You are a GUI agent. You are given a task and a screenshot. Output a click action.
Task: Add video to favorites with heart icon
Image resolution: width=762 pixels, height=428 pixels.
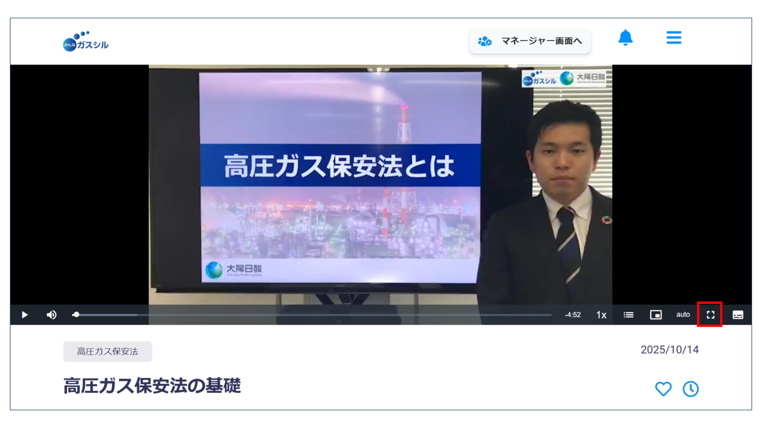pos(663,389)
